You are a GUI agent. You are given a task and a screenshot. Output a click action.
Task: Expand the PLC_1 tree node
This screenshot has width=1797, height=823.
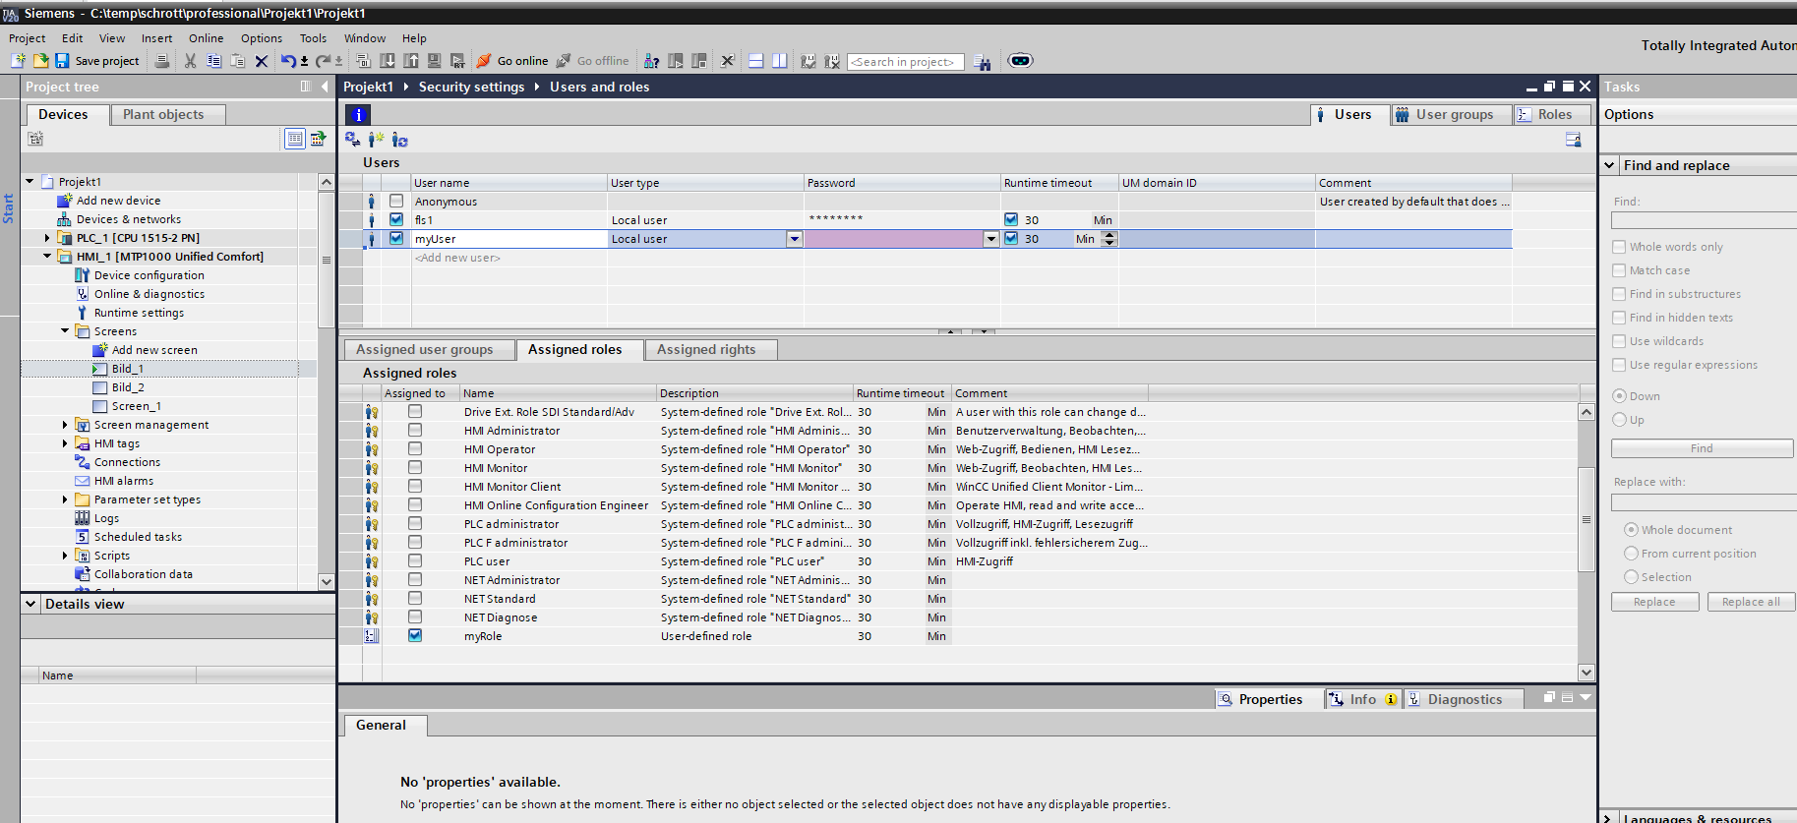(x=47, y=238)
